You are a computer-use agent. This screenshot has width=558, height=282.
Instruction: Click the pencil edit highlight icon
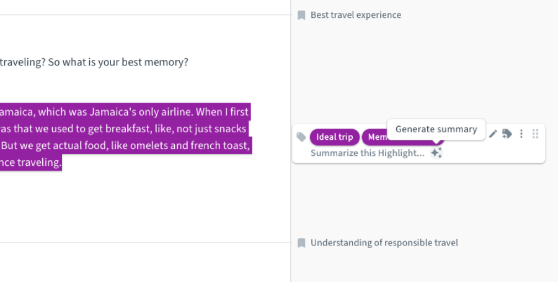(x=493, y=134)
